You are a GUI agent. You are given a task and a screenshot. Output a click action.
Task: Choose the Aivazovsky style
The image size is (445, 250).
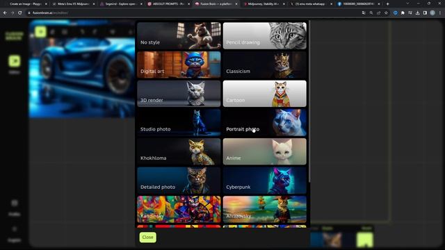264,209
